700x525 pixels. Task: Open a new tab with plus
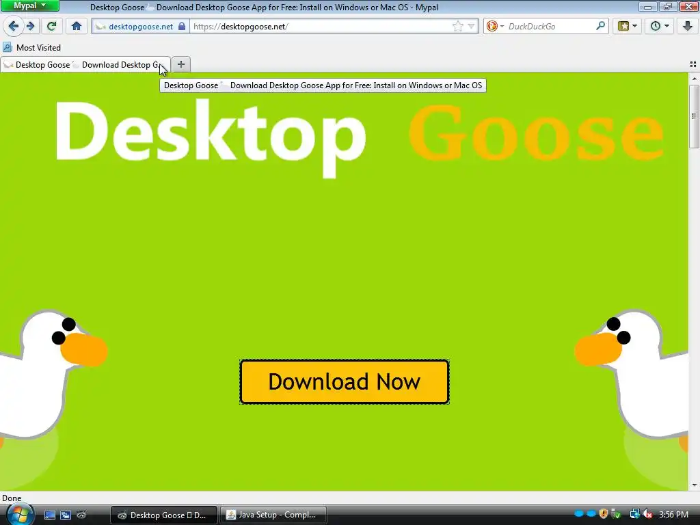coord(180,64)
